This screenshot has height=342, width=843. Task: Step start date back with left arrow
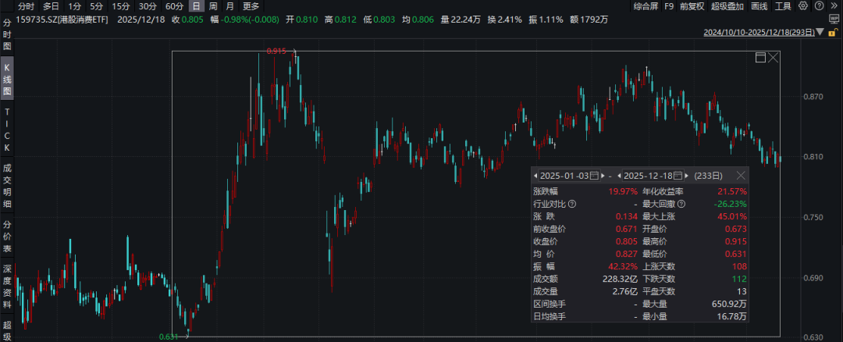(535, 176)
